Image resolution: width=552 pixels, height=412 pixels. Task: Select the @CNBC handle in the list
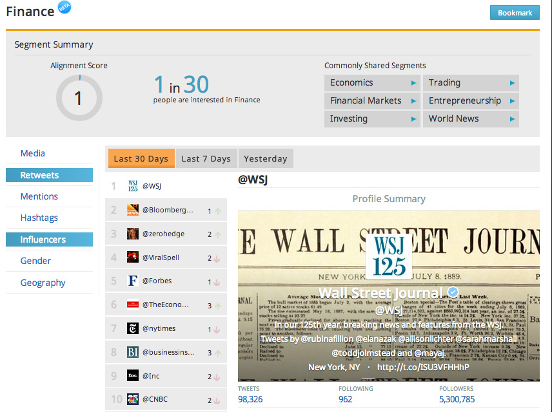point(155,399)
